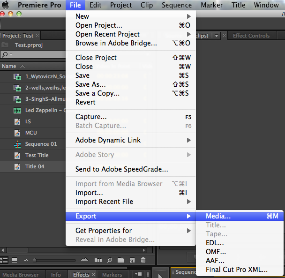285x278 pixels.
Task: Choose Final Cut Pro XML... export
Action: pos(240,270)
